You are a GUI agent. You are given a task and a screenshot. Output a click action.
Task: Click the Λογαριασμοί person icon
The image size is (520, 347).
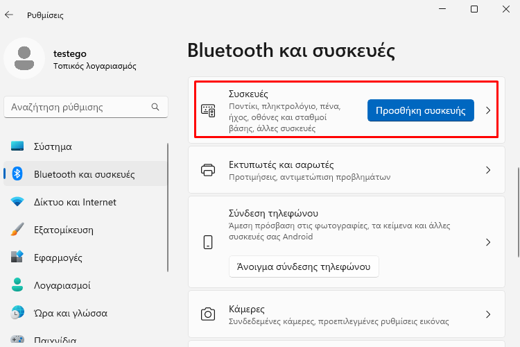(17, 285)
